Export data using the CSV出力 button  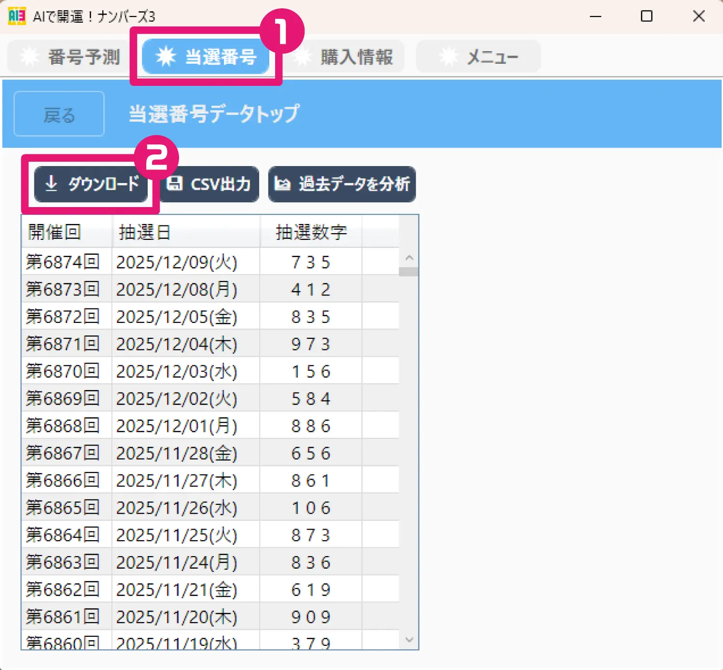[209, 183]
